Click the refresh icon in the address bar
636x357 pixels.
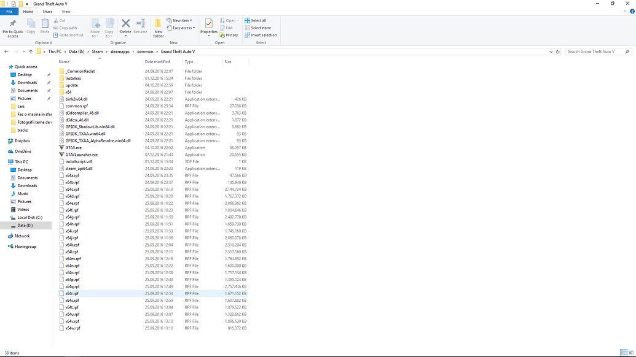point(557,52)
